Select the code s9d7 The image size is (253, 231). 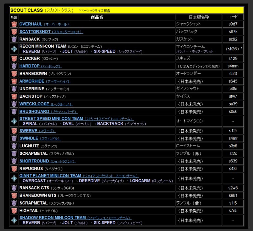[x=233, y=24]
